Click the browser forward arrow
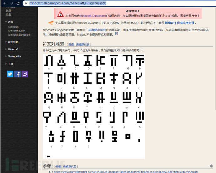The width and height of the screenshot is (216, 173). click(x=12, y=3)
